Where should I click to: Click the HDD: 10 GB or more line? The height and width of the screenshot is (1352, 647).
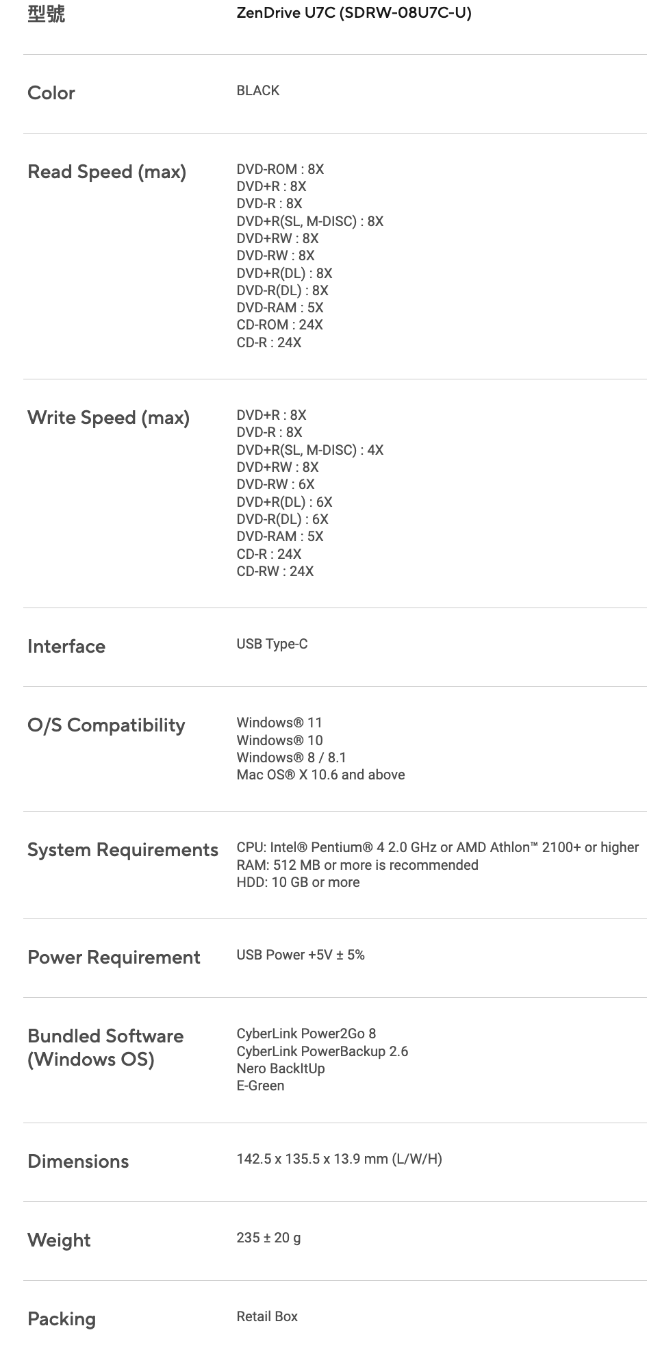(x=298, y=882)
